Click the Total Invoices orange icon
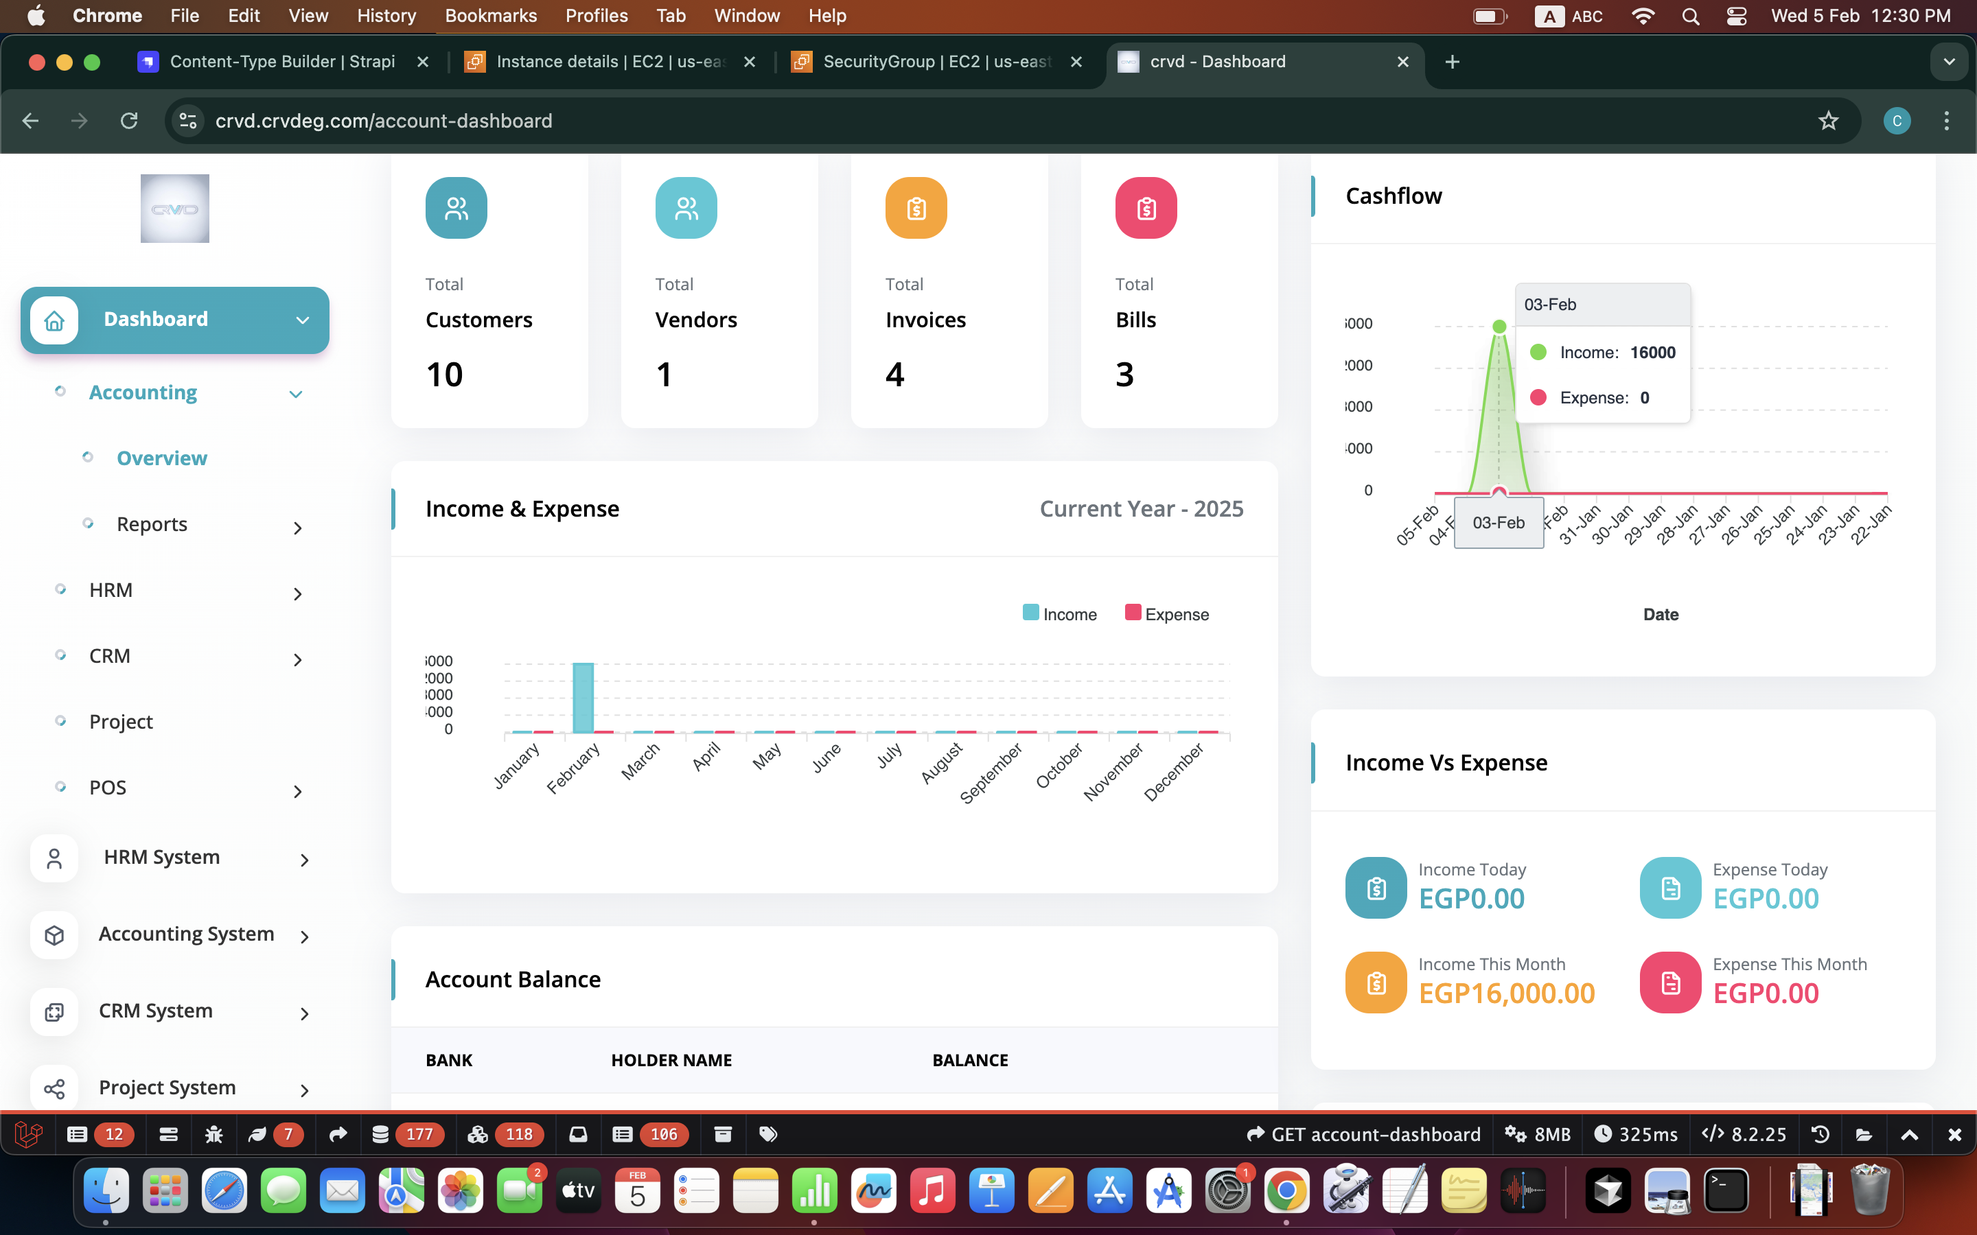The width and height of the screenshot is (1977, 1235). [916, 209]
